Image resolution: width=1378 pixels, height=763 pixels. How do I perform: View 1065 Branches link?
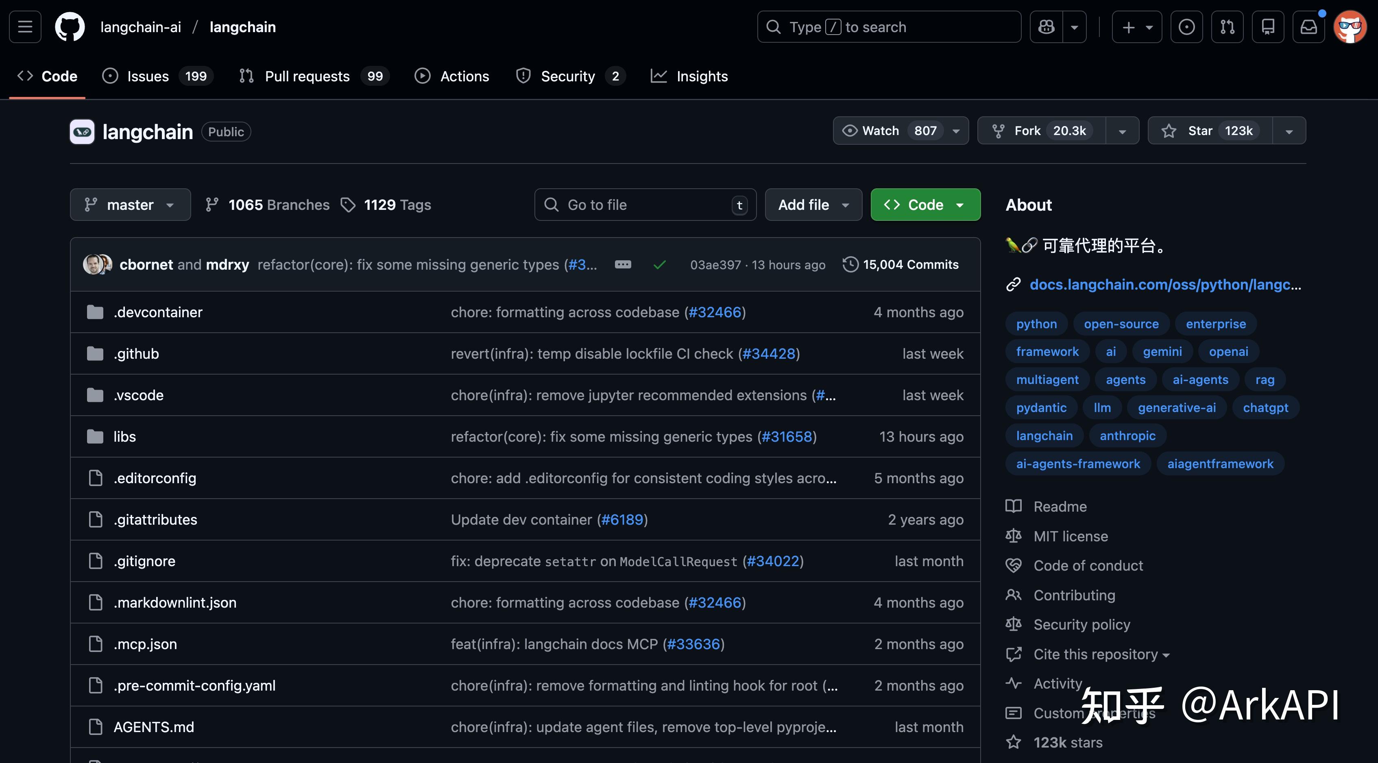tap(268, 205)
